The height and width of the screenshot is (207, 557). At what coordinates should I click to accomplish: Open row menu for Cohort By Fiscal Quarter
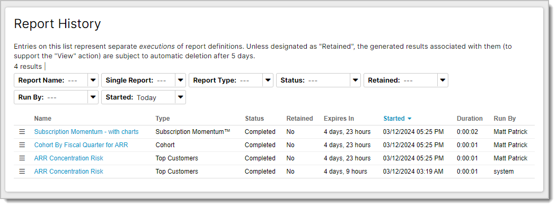click(22, 145)
